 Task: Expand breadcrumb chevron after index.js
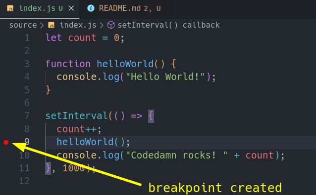click(102, 25)
